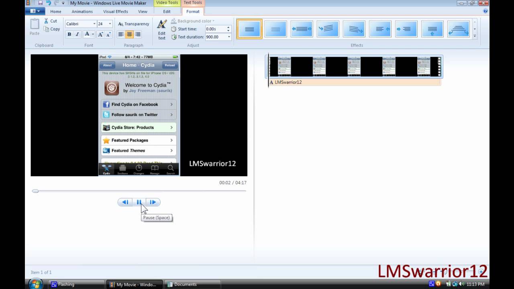Open the Windows Start menu
This screenshot has width=514, height=289.
click(x=35, y=284)
